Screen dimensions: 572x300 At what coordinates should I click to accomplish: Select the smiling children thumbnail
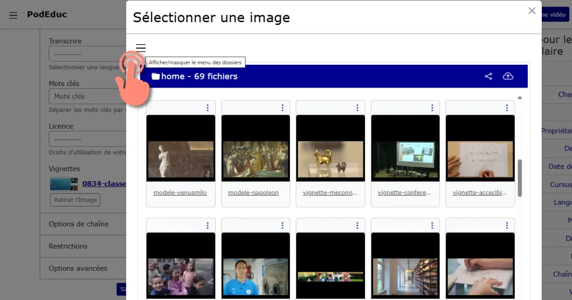(x=181, y=266)
